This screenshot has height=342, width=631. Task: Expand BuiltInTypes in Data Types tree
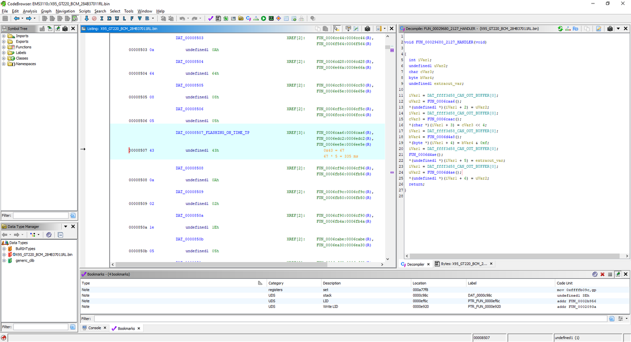4,249
